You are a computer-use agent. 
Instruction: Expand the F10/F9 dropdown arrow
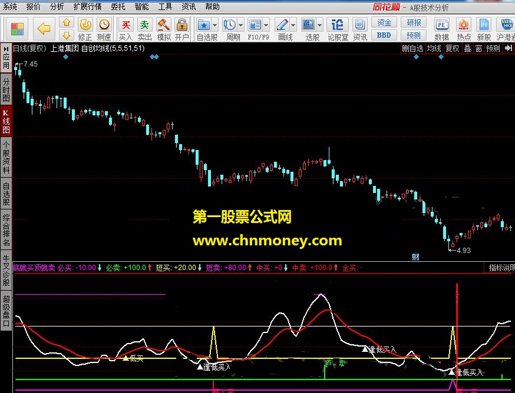266,25
